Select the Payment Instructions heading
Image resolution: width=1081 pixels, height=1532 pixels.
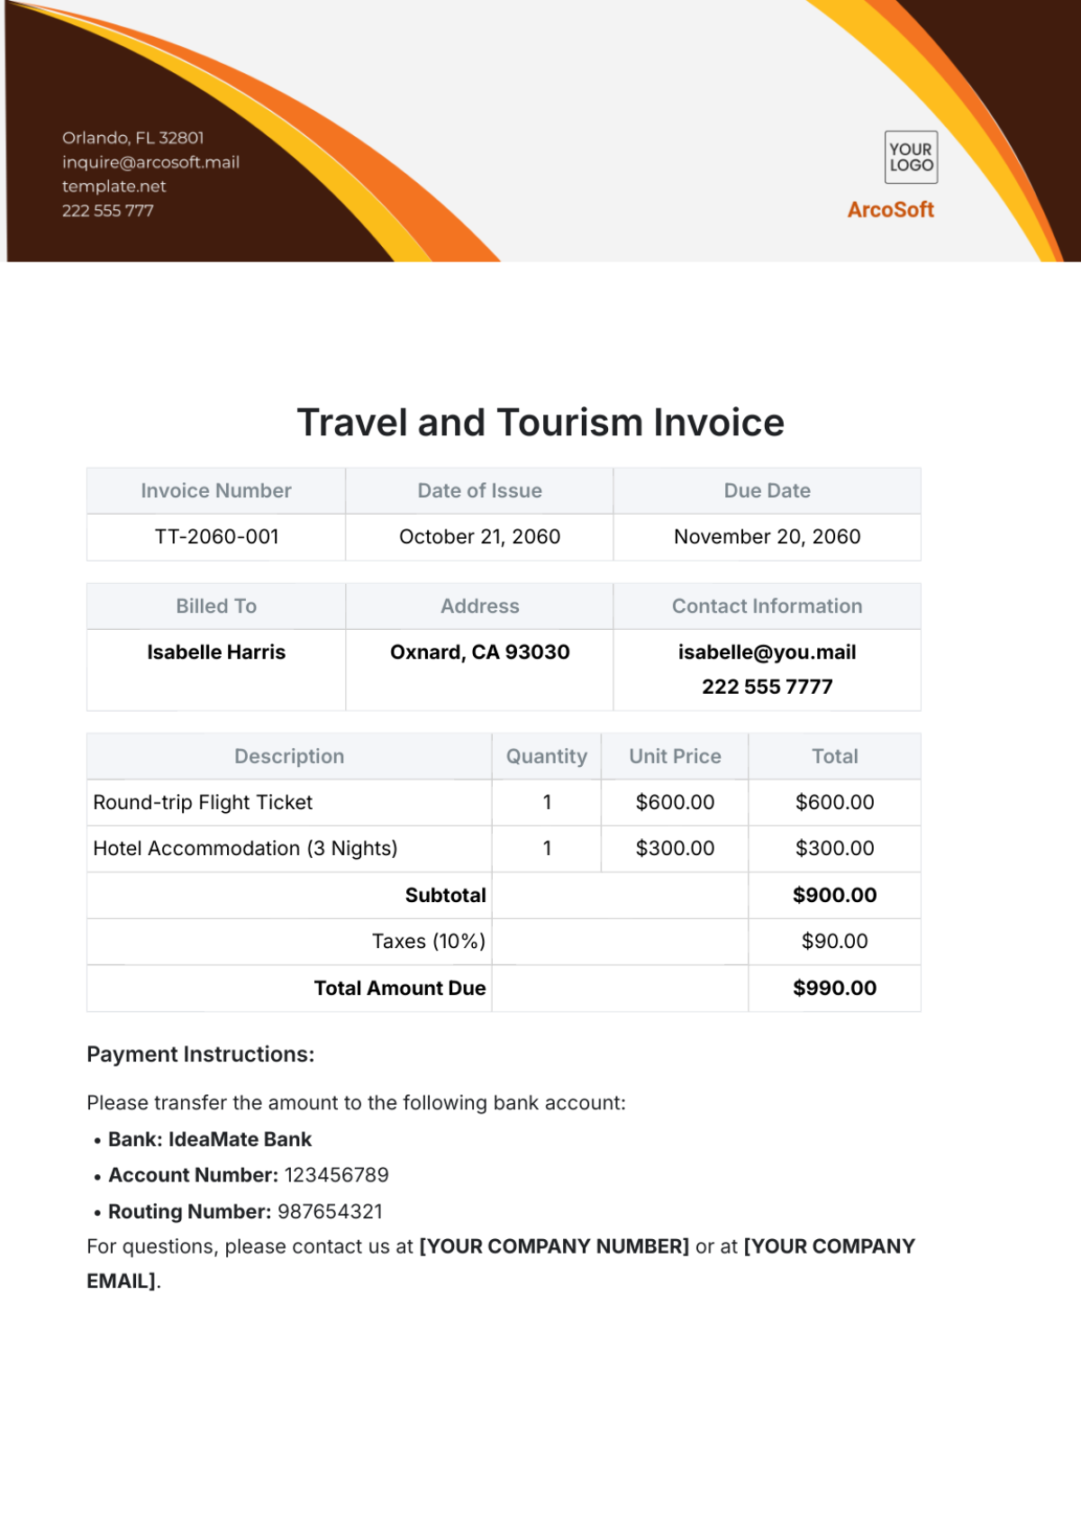pos(201,1054)
